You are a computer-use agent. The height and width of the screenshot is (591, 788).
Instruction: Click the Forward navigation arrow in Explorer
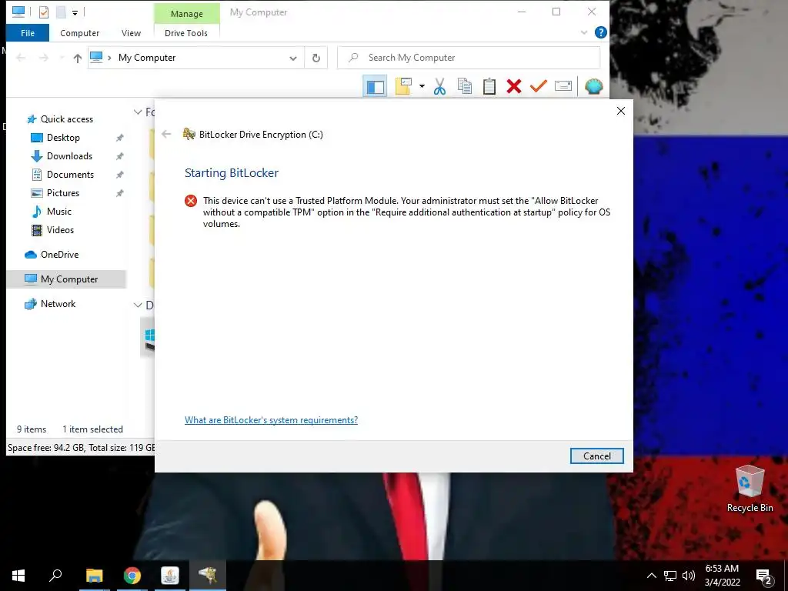click(44, 58)
